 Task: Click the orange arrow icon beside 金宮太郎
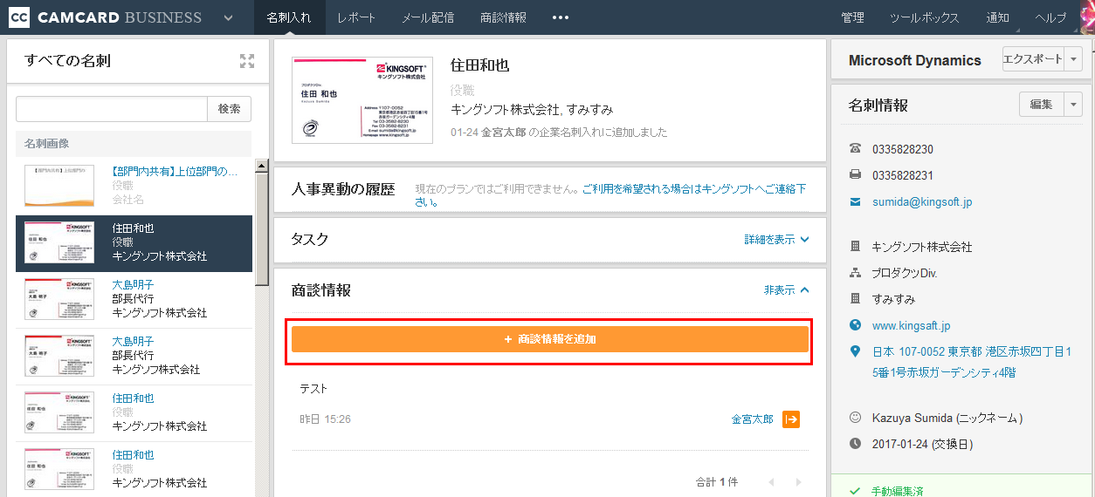(791, 419)
